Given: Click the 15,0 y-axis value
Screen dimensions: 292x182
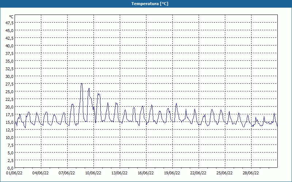Looking at the screenshot, I should click(x=9, y=122).
